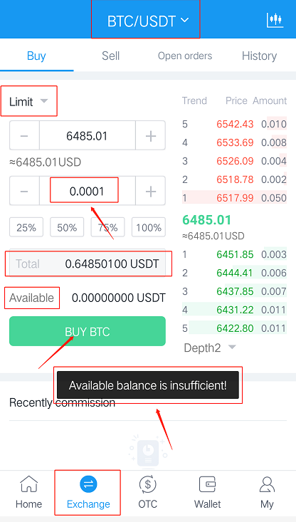Image resolution: width=296 pixels, height=522 pixels.
Task: Go to the Home tab icon
Action: click(x=29, y=484)
